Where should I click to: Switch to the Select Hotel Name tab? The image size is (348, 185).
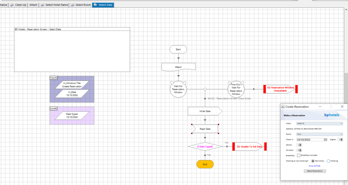pos(54,5)
